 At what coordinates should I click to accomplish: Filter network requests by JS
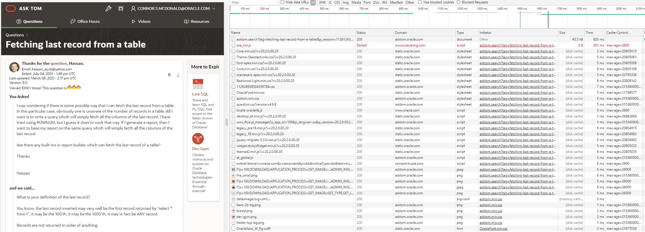[330, 2]
